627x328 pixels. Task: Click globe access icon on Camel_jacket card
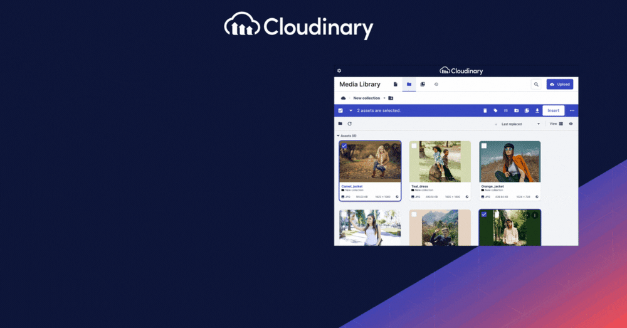[397, 197]
